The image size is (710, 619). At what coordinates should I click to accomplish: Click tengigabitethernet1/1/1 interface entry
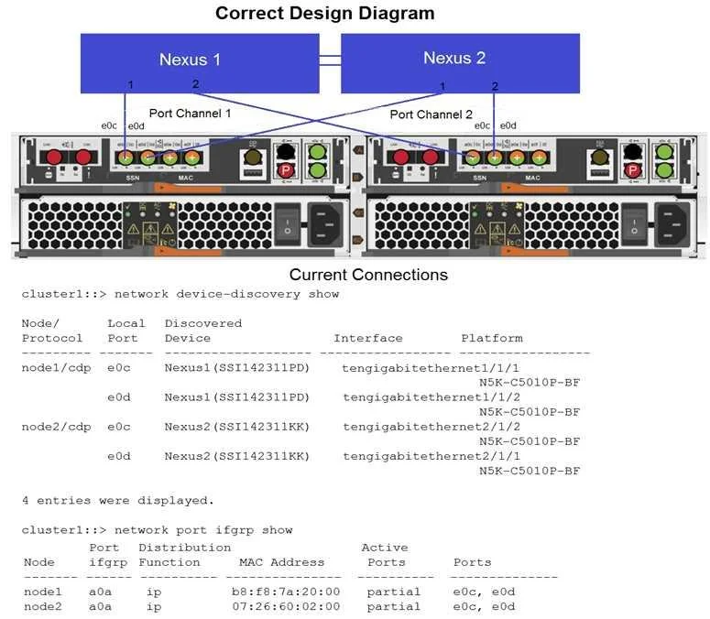431,368
